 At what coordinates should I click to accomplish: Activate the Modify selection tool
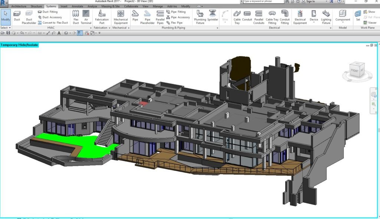click(x=6, y=16)
